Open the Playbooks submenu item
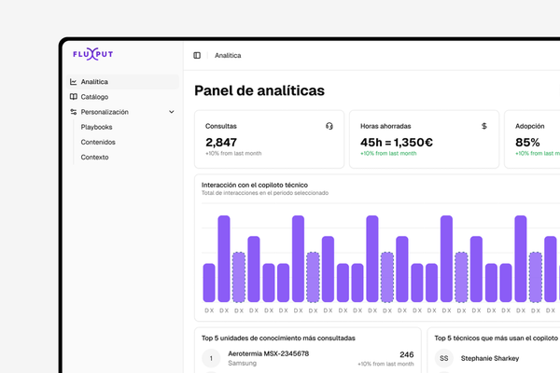 (96, 127)
